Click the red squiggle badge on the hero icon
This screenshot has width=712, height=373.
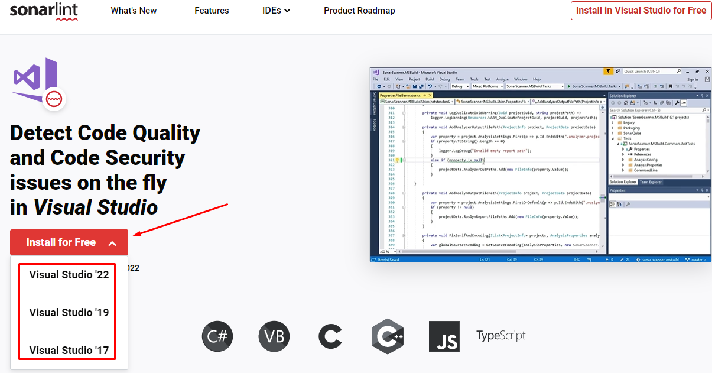pos(53,99)
